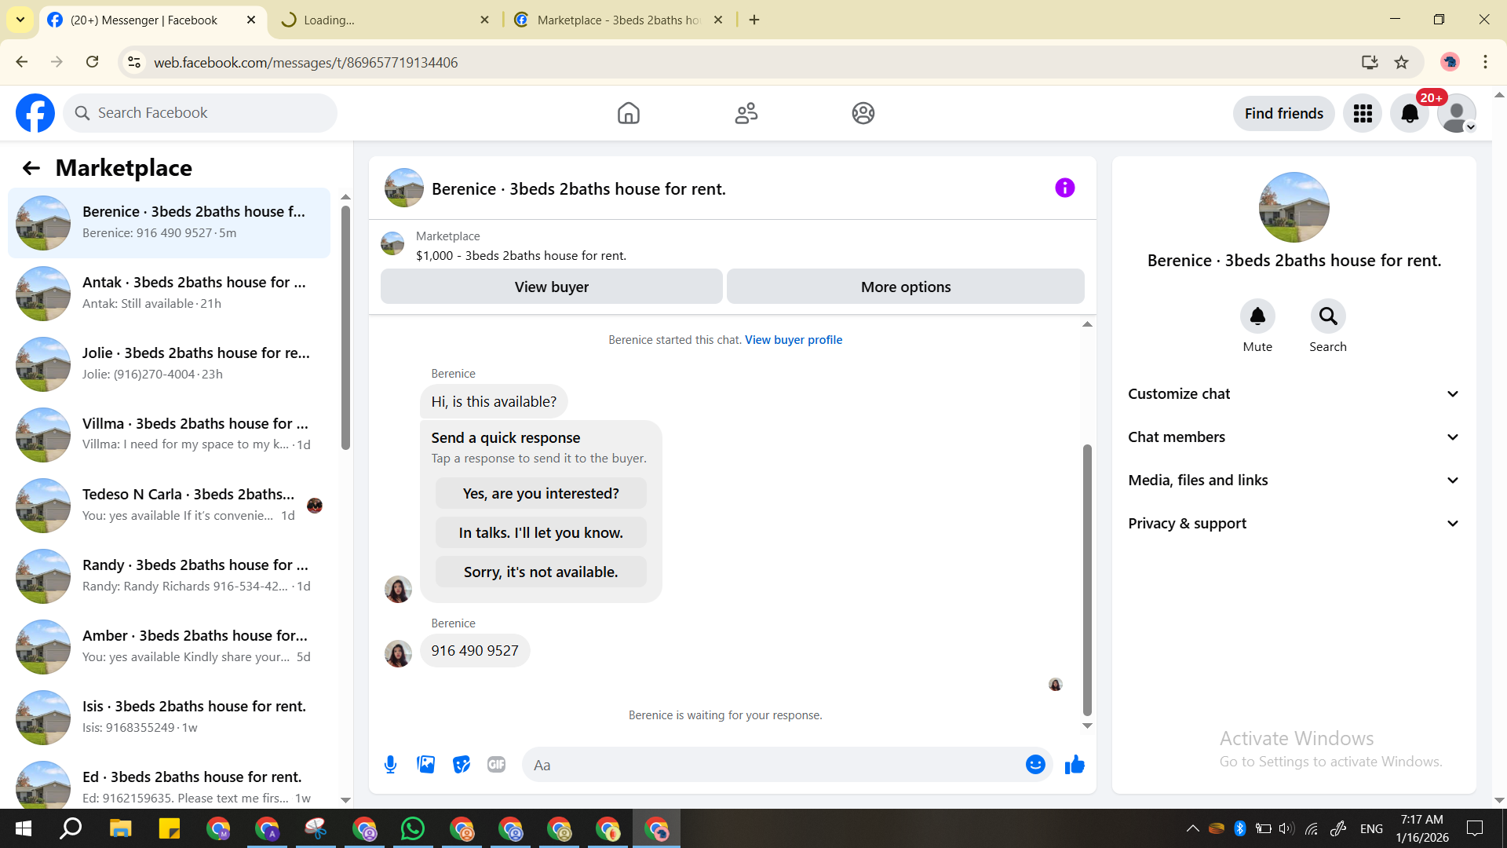This screenshot has width=1507, height=848.
Task: Click the voice clip microphone icon
Action: point(390,765)
